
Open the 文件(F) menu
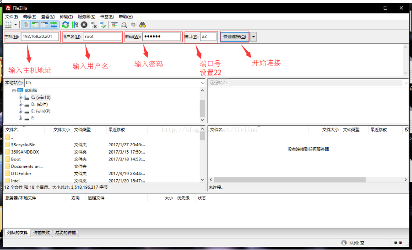click(11, 17)
